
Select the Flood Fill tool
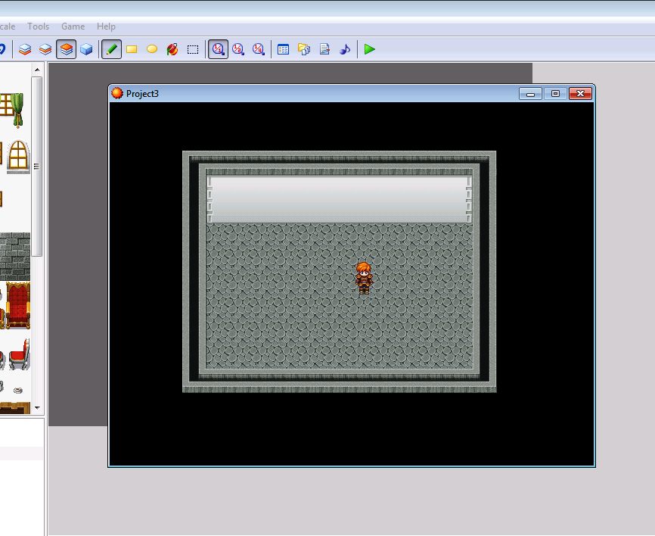tap(172, 49)
